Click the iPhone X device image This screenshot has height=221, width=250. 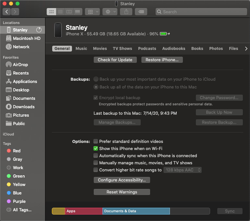[58, 30]
